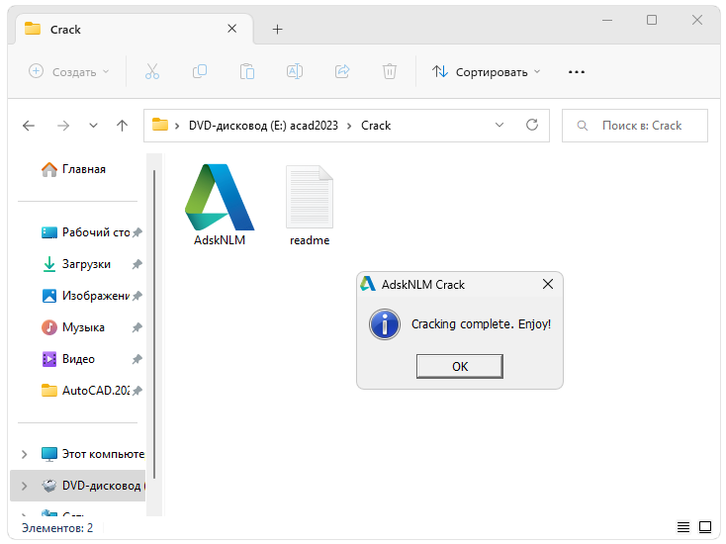Open the Создать dropdown
Screen dimensions: 726x544
pyautogui.click(x=69, y=72)
